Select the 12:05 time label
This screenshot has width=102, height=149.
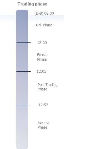point(42,71)
